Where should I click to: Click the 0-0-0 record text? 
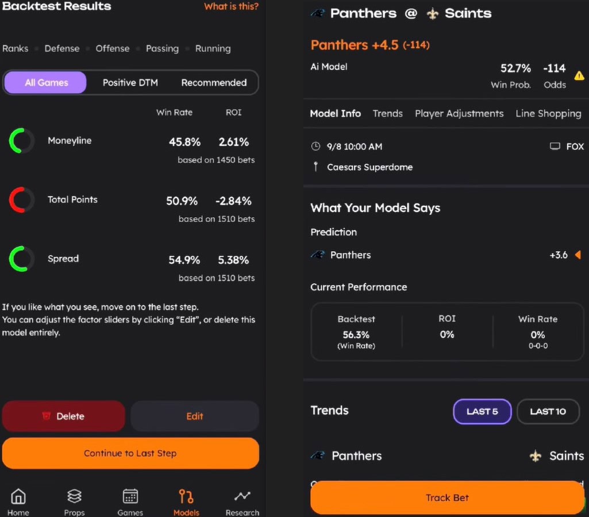[x=538, y=346]
